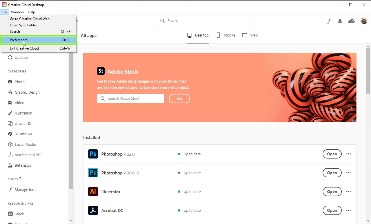Image resolution: width=371 pixels, height=224 pixels.
Task: Choose Exit Creative Cloud
Action: pyautogui.click(x=38, y=48)
